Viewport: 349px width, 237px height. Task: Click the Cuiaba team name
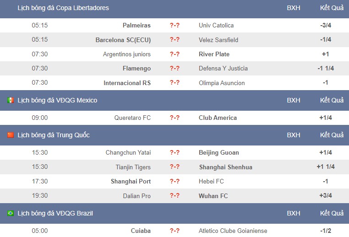141,231
